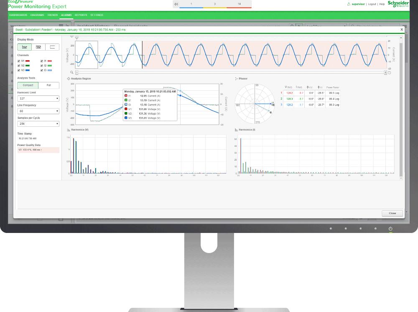Click the -26.7° phase angle cell
The image size is (418, 312).
point(321,105)
